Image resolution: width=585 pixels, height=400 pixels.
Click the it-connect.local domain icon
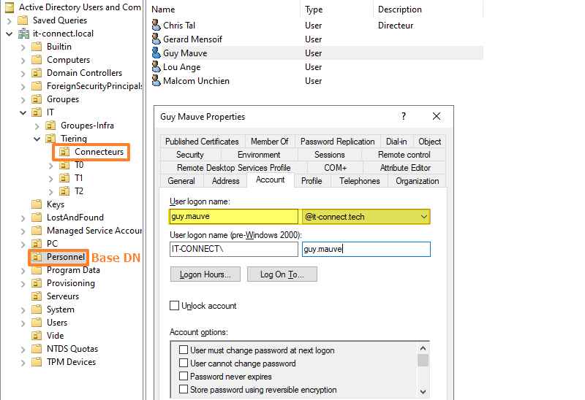[x=24, y=34]
